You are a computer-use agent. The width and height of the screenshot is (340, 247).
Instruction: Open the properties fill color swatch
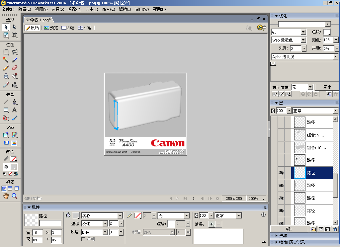[x=76, y=215]
